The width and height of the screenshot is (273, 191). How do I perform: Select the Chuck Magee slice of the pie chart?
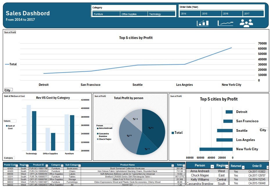click(130, 135)
